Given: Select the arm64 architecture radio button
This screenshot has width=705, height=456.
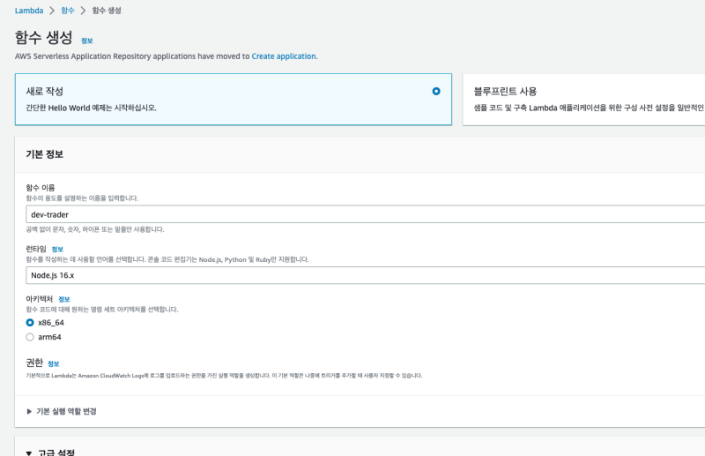Looking at the screenshot, I should [31, 337].
